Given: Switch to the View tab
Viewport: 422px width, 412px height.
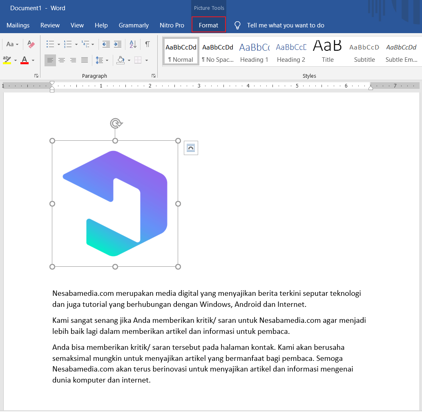Looking at the screenshot, I should click(77, 25).
